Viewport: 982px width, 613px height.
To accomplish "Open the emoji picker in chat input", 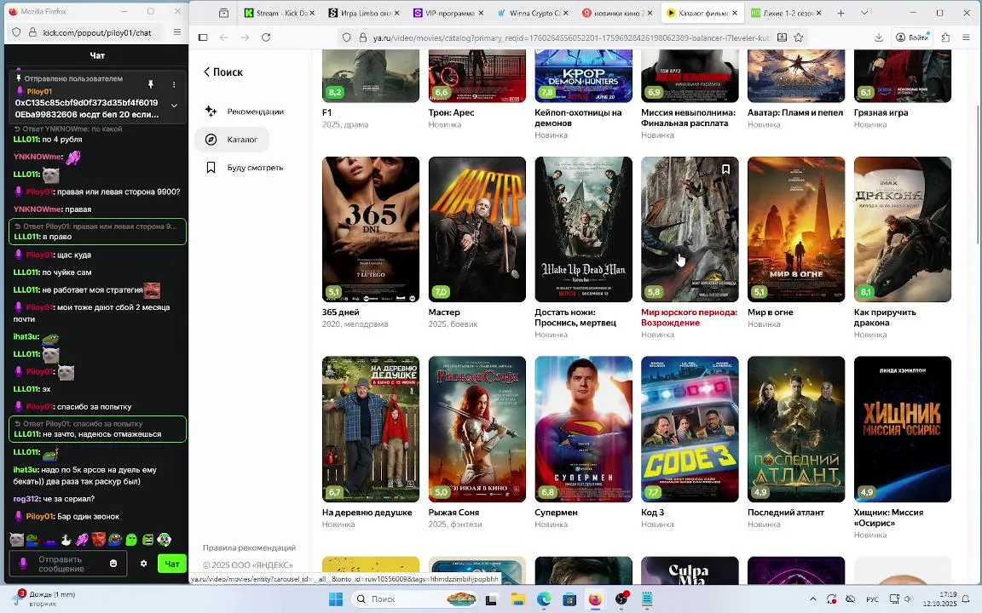I will click(113, 564).
